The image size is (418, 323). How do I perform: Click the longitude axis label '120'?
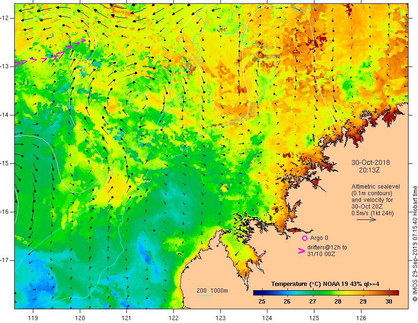(x=80, y=318)
